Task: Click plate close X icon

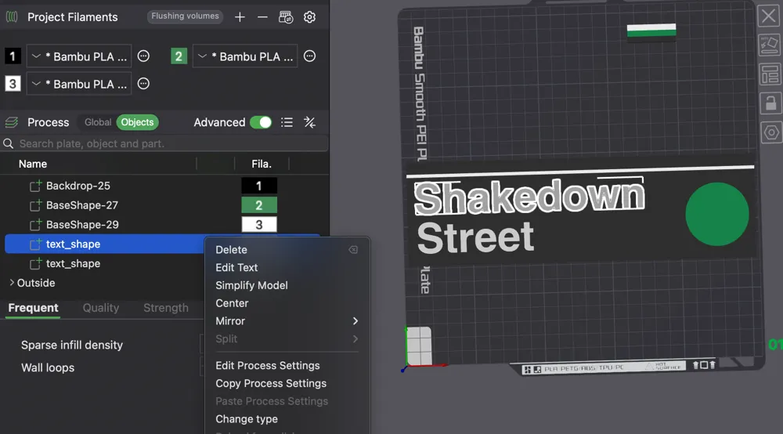Action: [769, 16]
